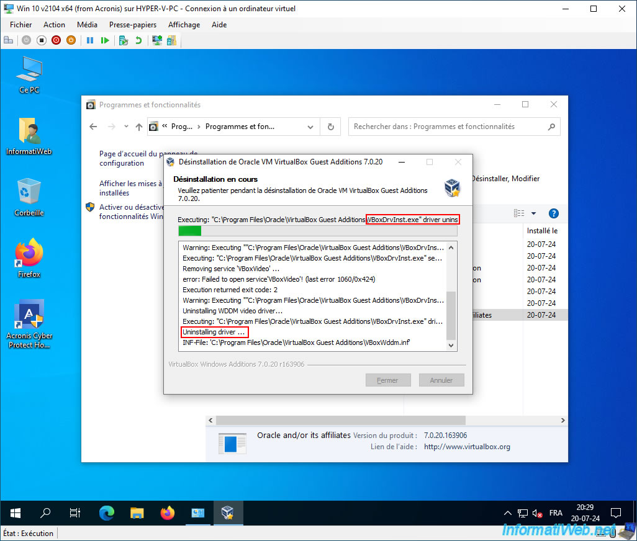
Task: Open http://www.virtualbox.org help link
Action: (467, 447)
